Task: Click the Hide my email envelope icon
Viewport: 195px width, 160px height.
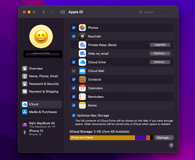Action: click(x=82, y=54)
